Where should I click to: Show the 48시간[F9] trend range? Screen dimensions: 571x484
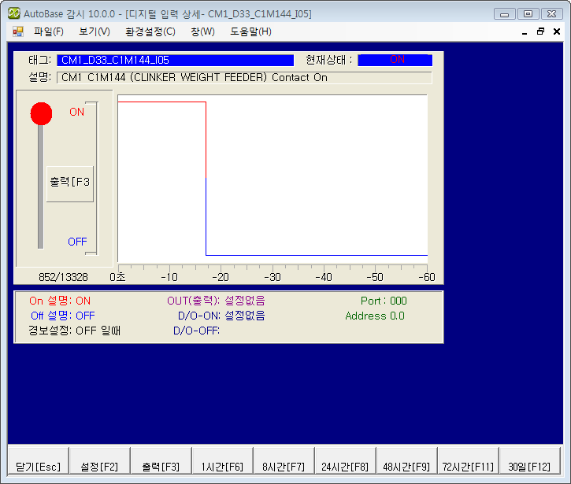pos(406,461)
